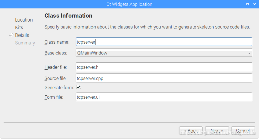Image resolution: width=259 pixels, height=139 pixels.
Task: Click the Header file field tcpserver.h
Action: point(164,67)
